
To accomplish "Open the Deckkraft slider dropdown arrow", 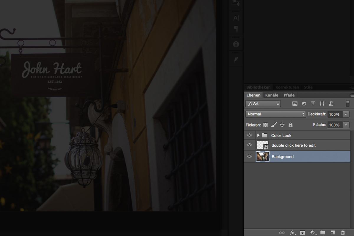I will tap(346, 114).
